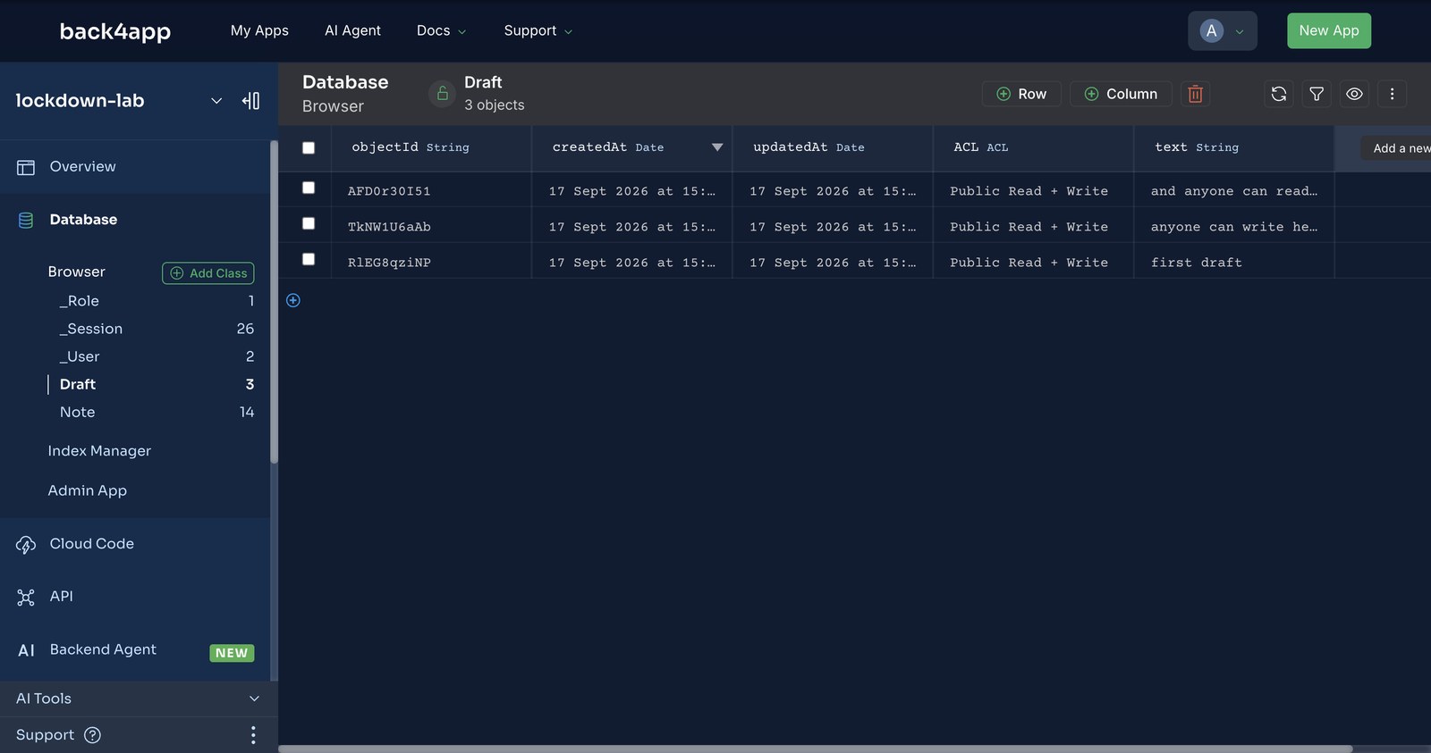Open the filter funnel icon
This screenshot has height=753, width=1431.
coord(1317,94)
